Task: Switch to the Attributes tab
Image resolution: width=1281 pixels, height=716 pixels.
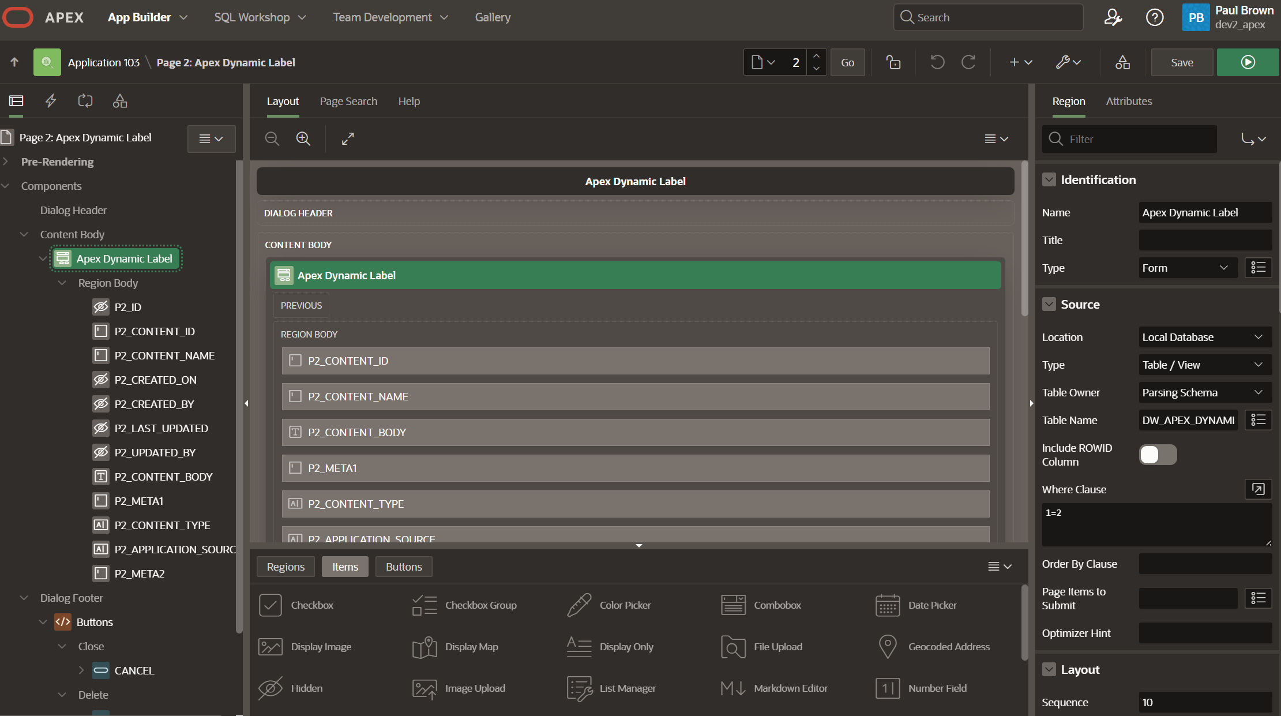Action: (x=1129, y=101)
